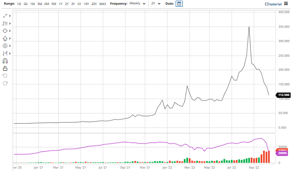Select the up arrow marker tool

[5, 39]
